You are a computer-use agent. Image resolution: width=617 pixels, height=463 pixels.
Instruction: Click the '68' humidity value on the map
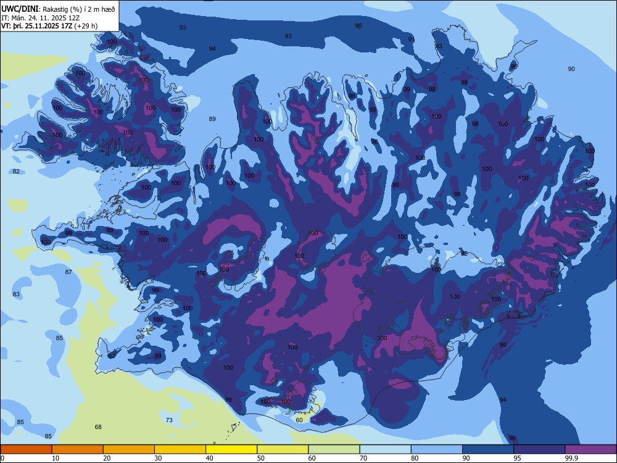pyautogui.click(x=98, y=427)
